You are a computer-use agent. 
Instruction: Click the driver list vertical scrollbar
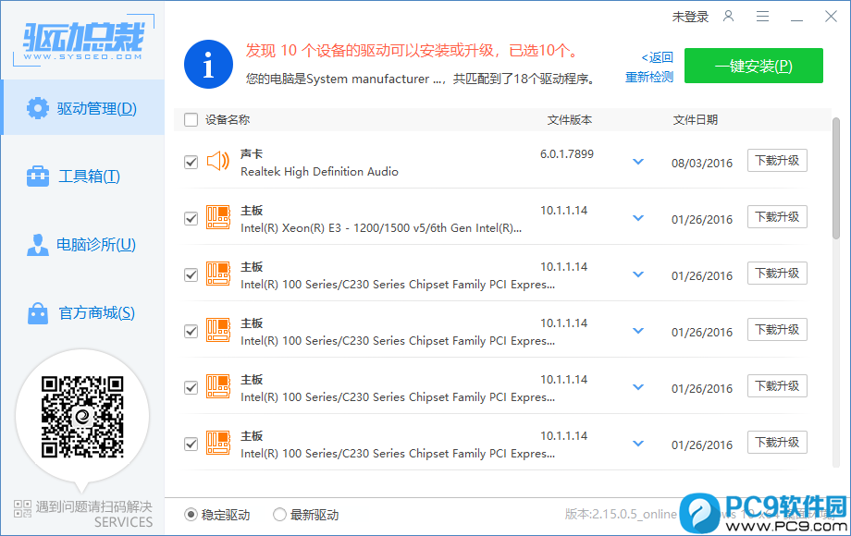(x=836, y=179)
